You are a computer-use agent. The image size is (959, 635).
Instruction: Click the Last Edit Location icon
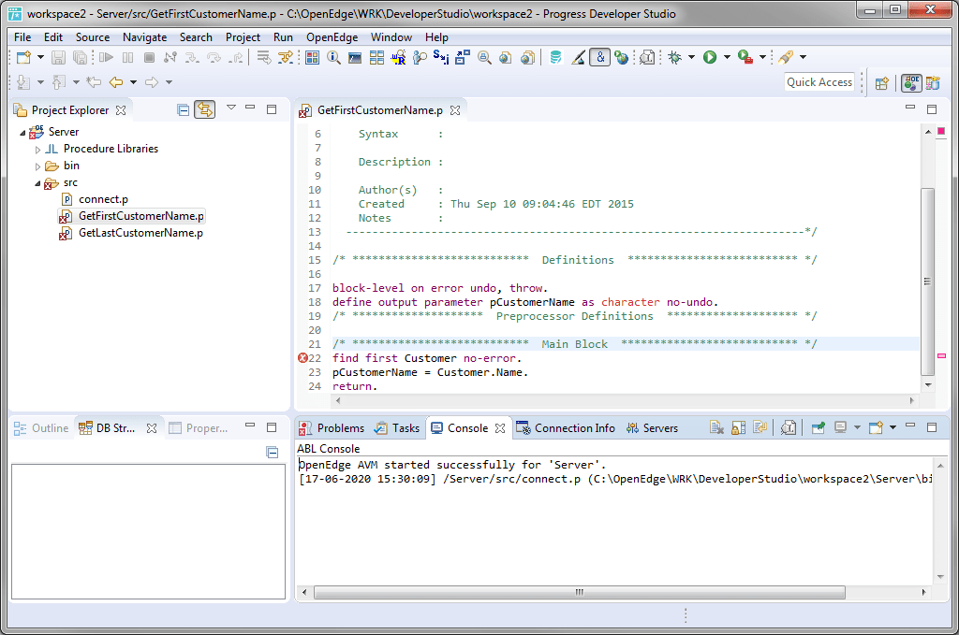tap(94, 81)
